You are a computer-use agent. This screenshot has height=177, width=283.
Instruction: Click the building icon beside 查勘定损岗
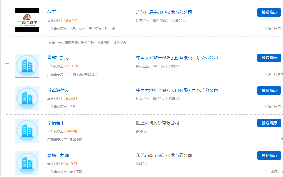(27, 66)
